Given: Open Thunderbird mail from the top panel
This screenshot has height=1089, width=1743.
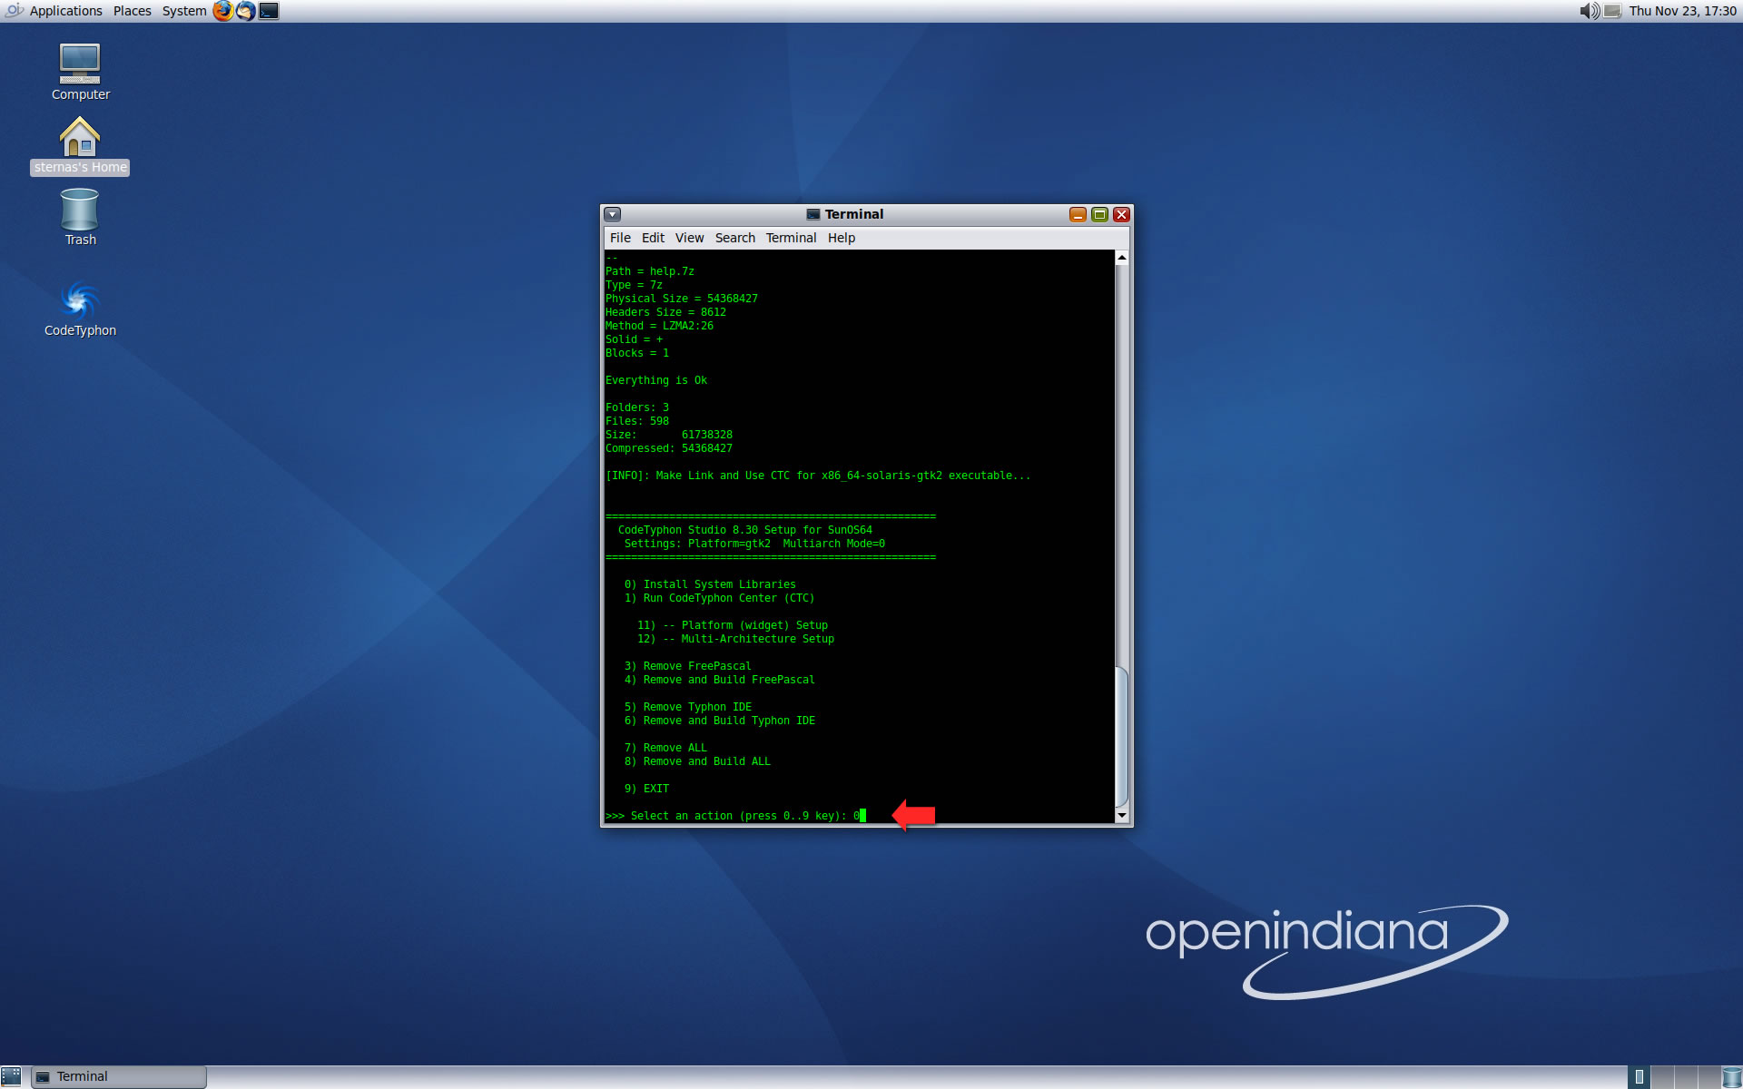Looking at the screenshot, I should coord(245,11).
